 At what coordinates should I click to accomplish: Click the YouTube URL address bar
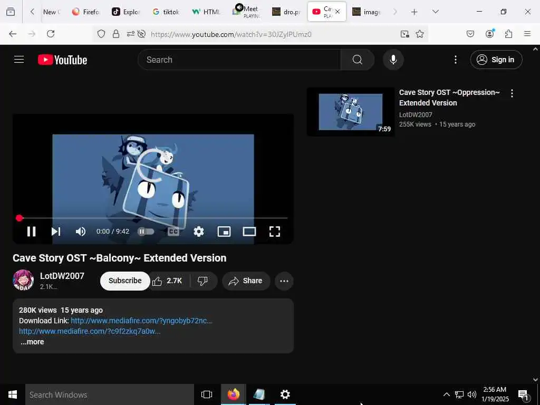231,34
